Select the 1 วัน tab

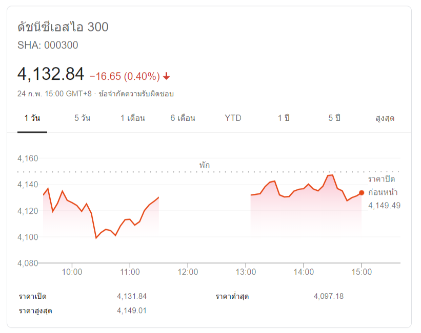(32, 118)
